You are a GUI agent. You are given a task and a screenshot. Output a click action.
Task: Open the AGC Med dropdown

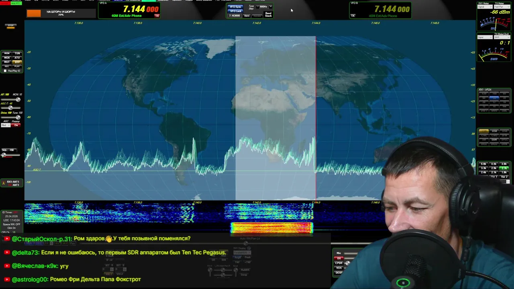[6, 125]
